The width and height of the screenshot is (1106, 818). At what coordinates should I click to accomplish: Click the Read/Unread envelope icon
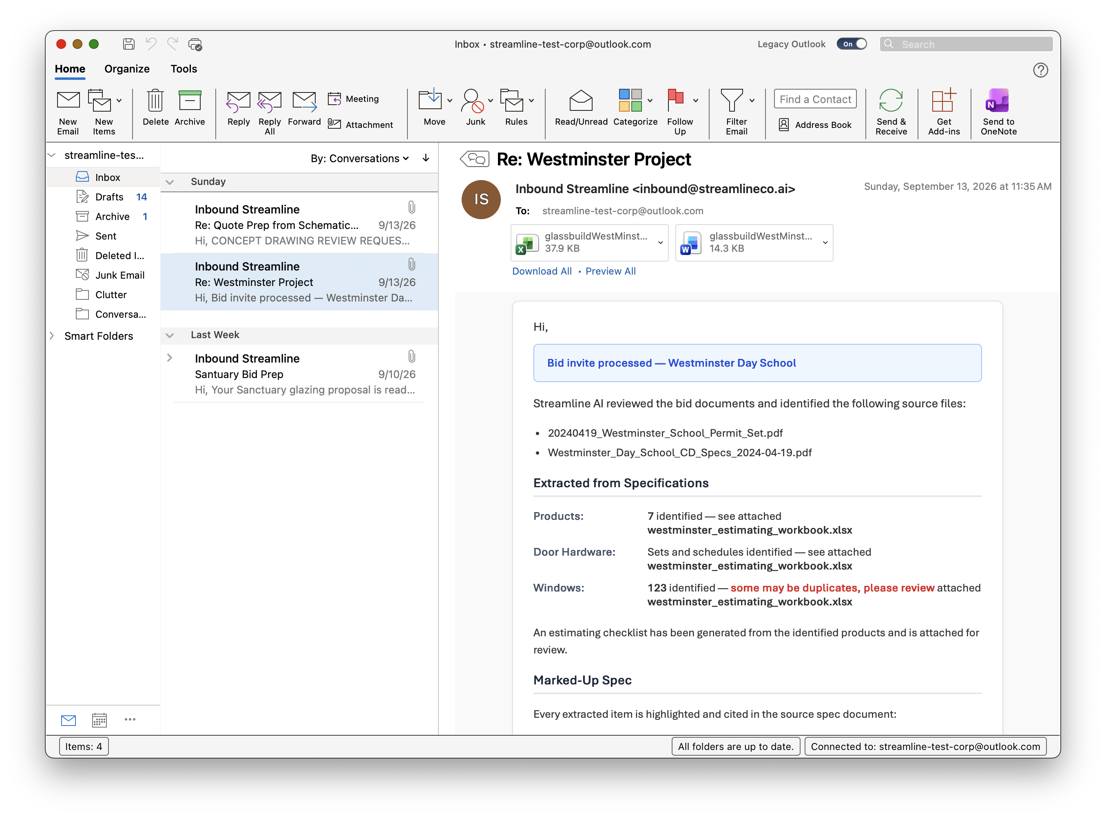click(580, 101)
